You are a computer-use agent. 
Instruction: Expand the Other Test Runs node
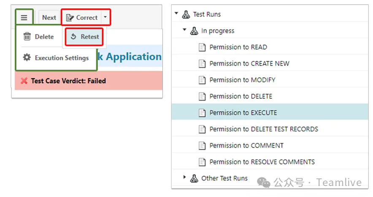pos(184,177)
